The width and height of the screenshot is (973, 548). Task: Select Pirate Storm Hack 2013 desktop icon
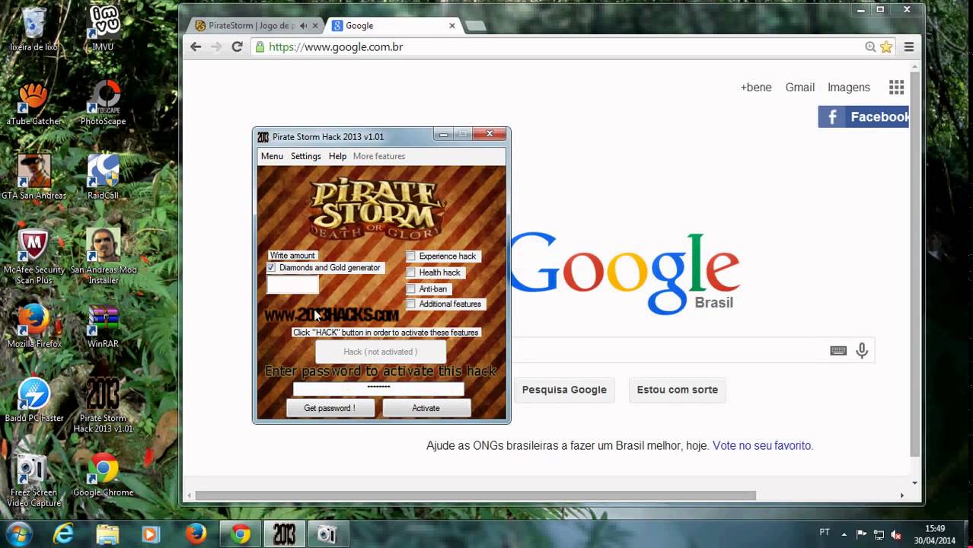(x=103, y=405)
